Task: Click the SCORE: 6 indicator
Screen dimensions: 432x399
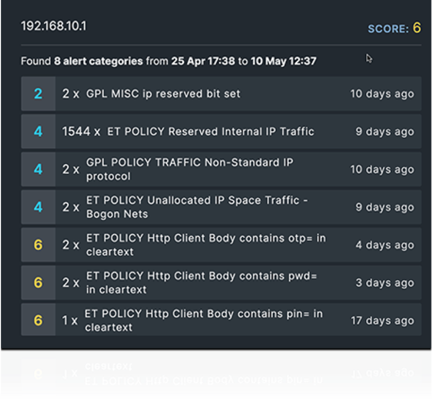Action: point(394,28)
